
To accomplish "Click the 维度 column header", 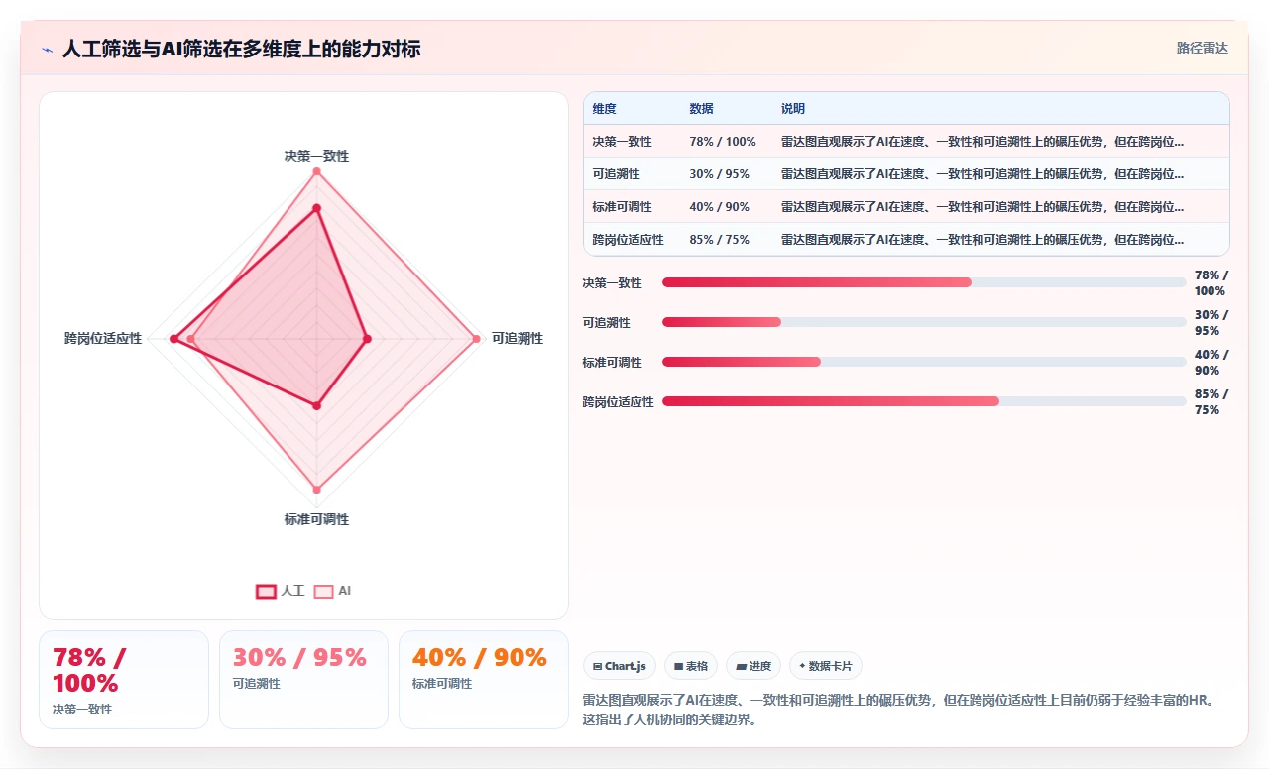I will coord(604,109).
